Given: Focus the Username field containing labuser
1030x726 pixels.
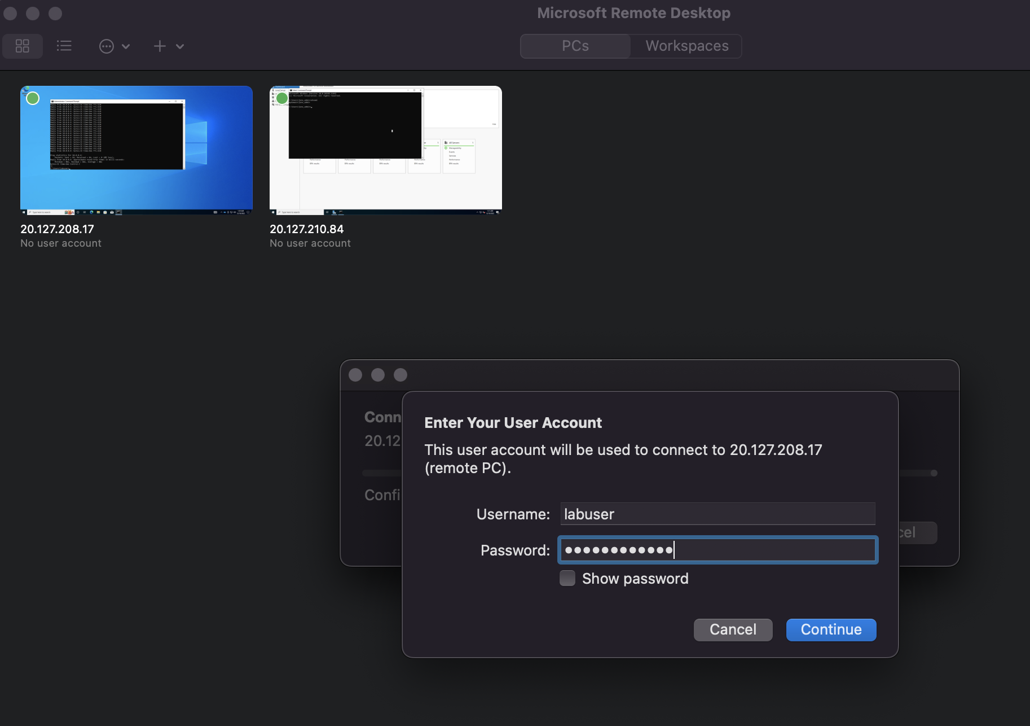Looking at the screenshot, I should coord(718,514).
